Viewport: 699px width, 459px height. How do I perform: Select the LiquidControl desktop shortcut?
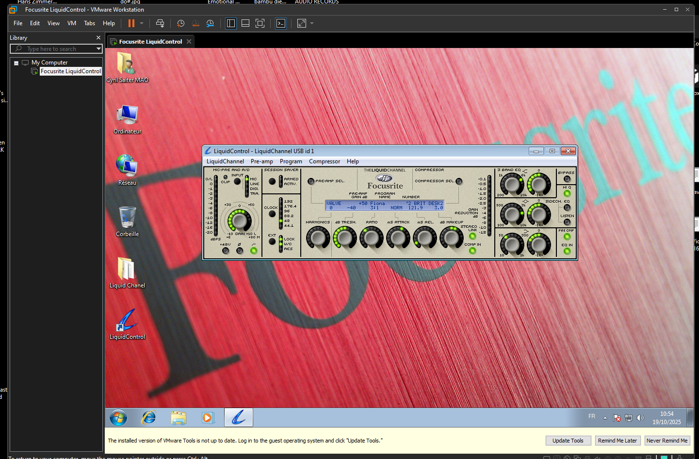click(x=127, y=324)
